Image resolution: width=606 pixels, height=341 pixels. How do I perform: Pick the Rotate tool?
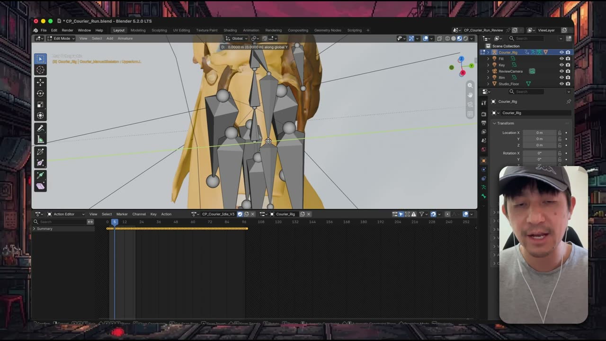40,93
